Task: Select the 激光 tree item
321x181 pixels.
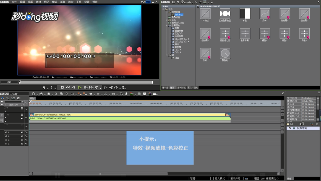Action: 177,44
